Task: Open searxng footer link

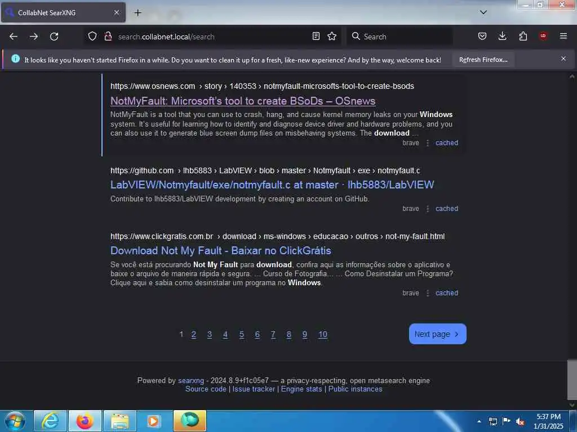Action: (x=191, y=381)
